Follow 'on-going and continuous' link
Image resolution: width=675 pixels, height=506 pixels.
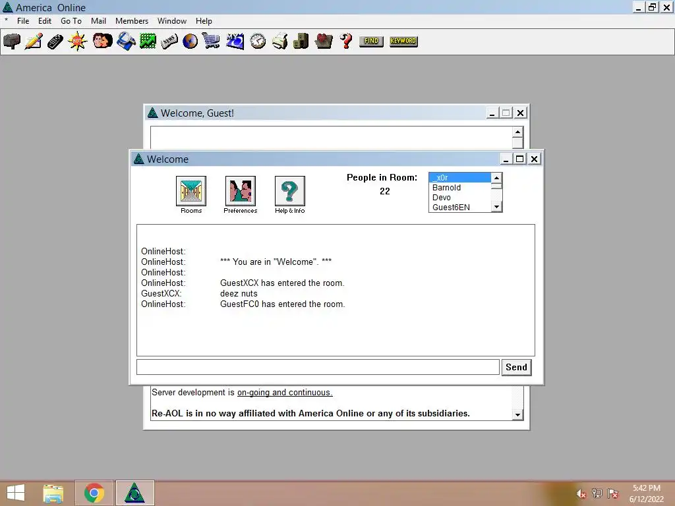(285, 393)
